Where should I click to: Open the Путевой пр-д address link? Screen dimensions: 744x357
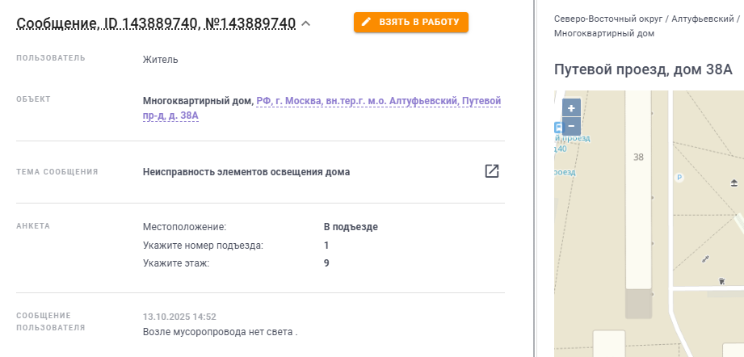[x=322, y=108]
